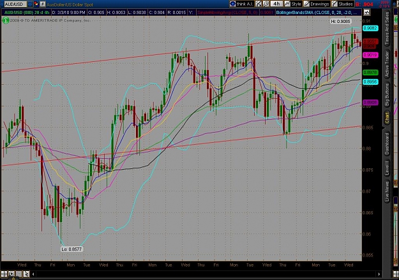Click the SimpleMovingAvg (CLOSE, 5, 0) study label

pos(227,12)
